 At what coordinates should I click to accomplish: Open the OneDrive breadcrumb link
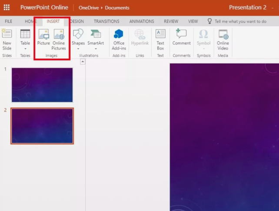tap(89, 8)
